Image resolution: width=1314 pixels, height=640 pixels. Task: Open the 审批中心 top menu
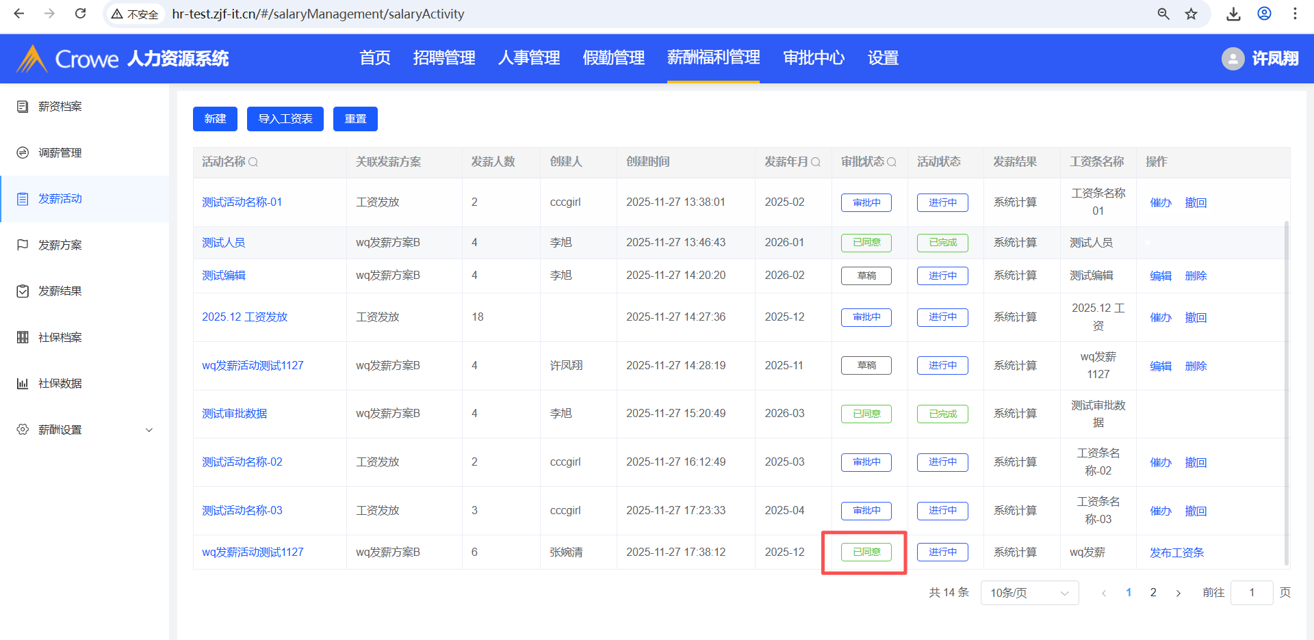pos(814,58)
